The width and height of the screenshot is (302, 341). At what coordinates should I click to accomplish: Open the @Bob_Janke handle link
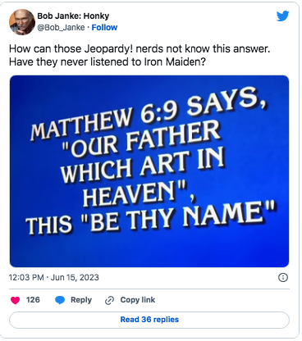coord(61,28)
